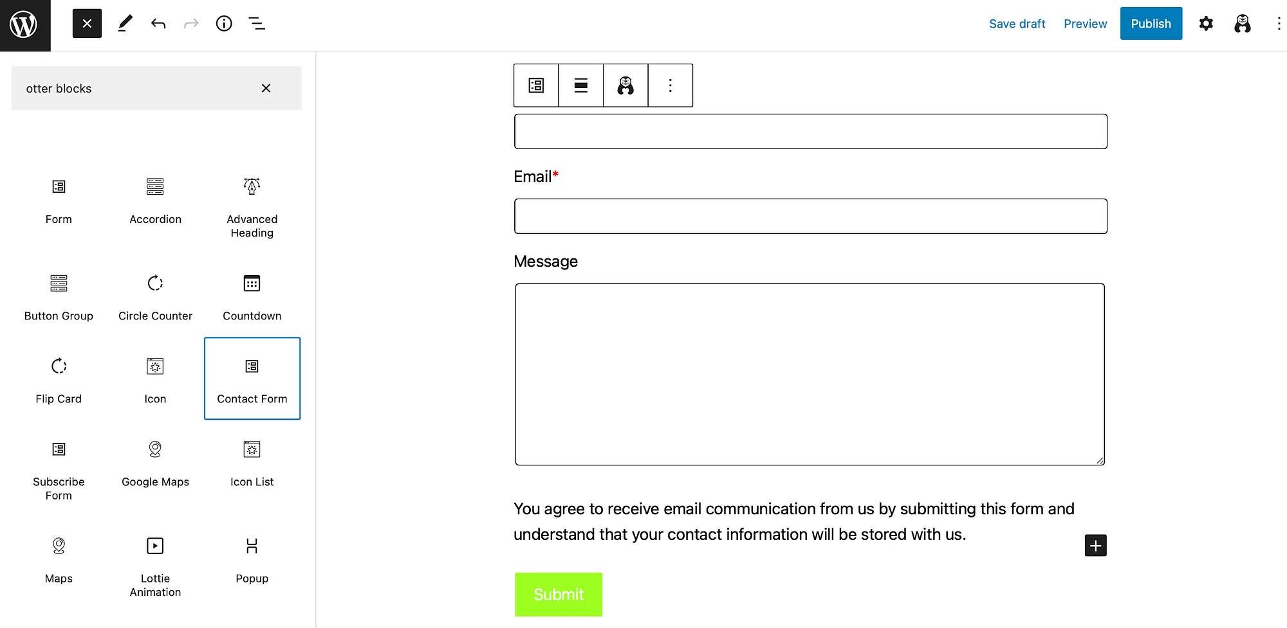Change the block alignment
Screen dimensions: 1287x628
click(581, 85)
